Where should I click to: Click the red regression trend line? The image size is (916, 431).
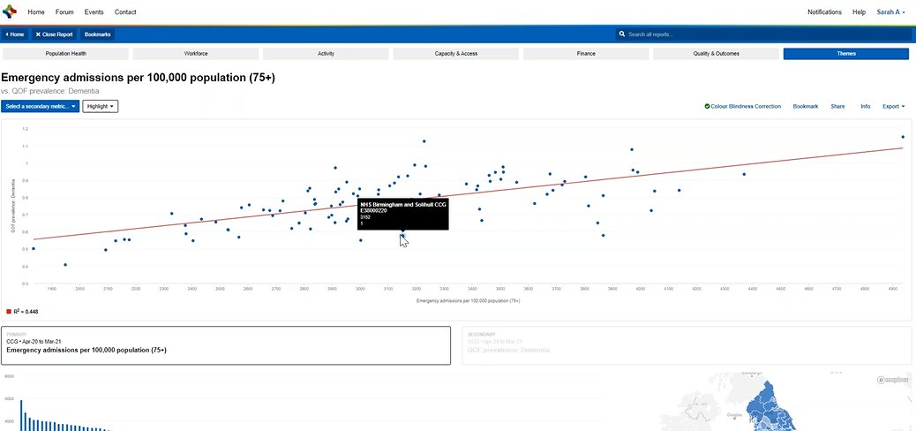(x=468, y=193)
